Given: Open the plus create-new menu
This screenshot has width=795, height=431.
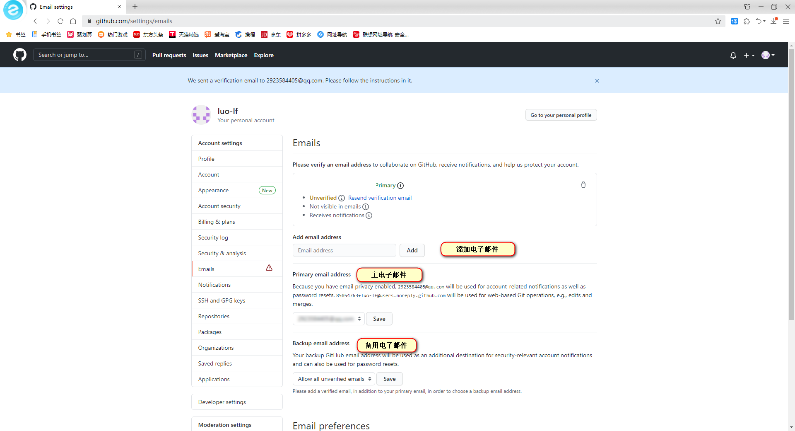Looking at the screenshot, I should tap(749, 55).
